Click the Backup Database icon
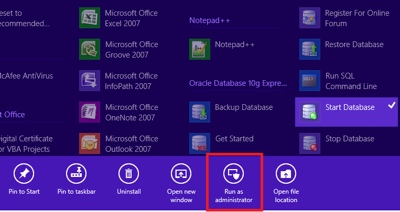The height and width of the screenshot is (212, 400). (200, 112)
